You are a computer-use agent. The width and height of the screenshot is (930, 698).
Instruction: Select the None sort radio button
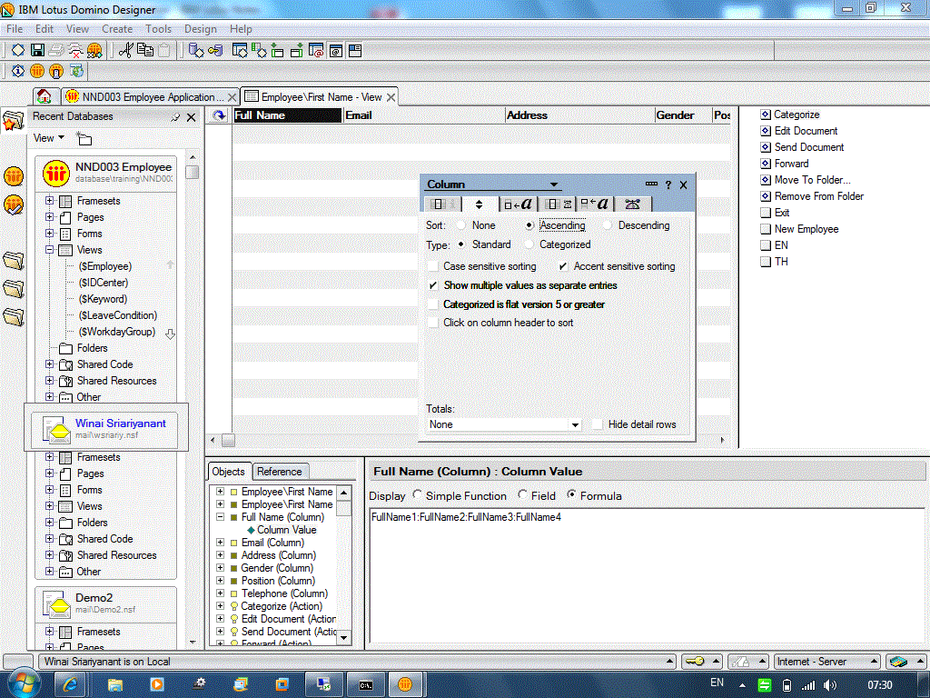click(x=460, y=225)
